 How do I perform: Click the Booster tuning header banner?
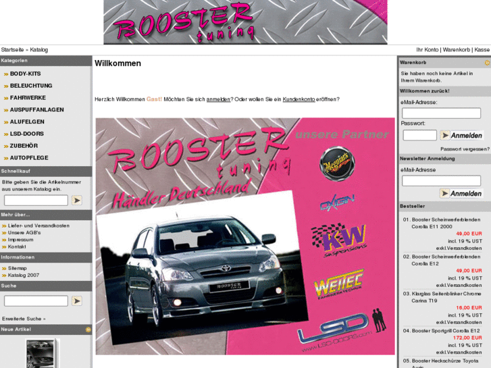click(x=245, y=22)
